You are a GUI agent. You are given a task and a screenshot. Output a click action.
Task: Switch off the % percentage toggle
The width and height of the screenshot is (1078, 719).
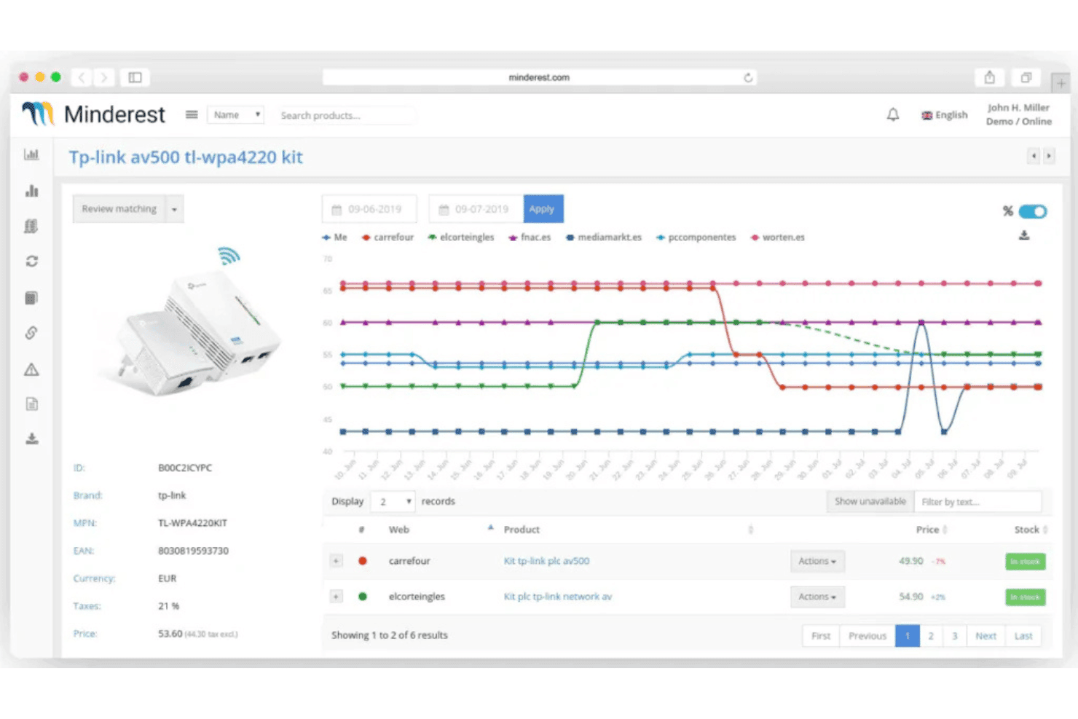pyautogui.click(x=1033, y=211)
